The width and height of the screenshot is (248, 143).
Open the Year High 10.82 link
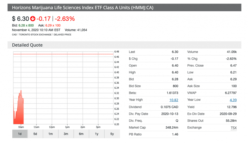174,100
